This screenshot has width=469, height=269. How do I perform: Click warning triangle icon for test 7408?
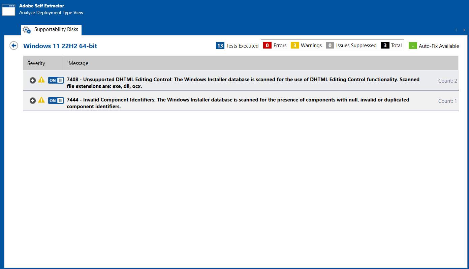click(x=41, y=80)
